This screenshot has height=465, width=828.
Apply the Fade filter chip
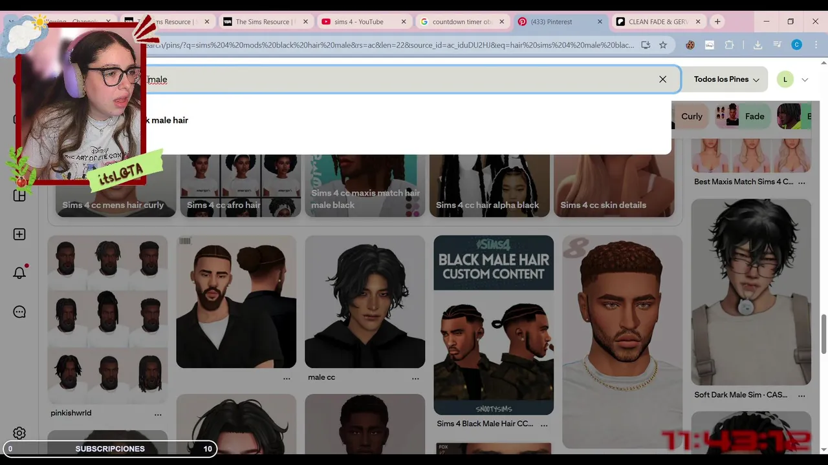[x=745, y=116]
